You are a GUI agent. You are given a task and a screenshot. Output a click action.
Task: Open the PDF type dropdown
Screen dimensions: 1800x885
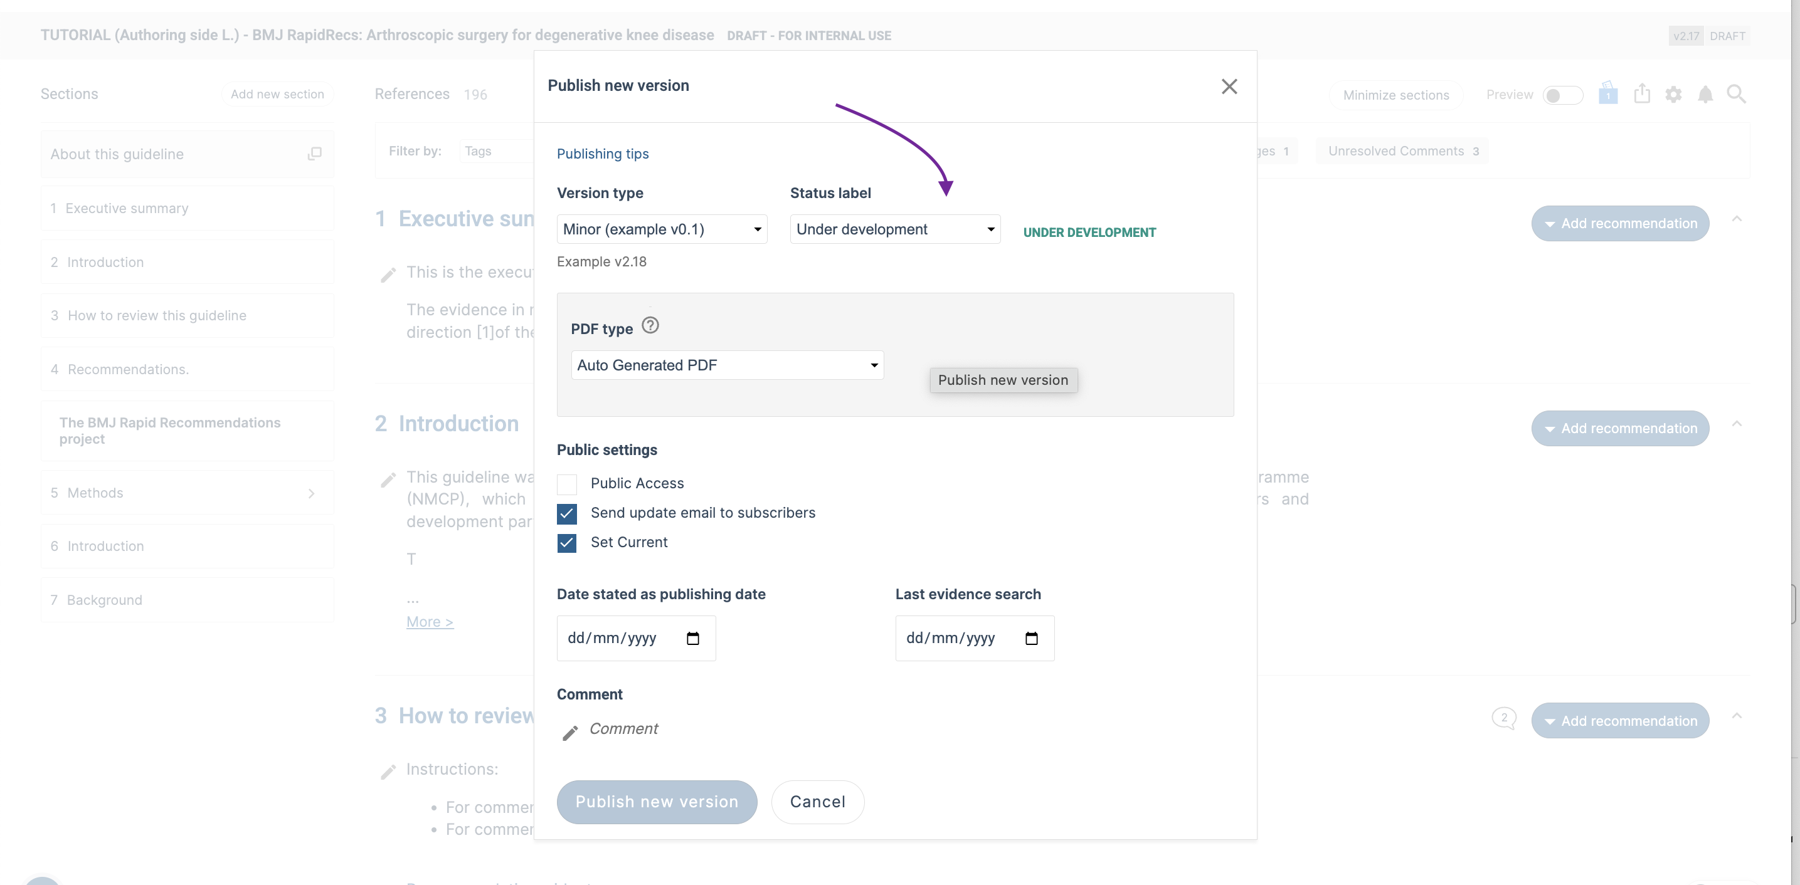coord(728,365)
